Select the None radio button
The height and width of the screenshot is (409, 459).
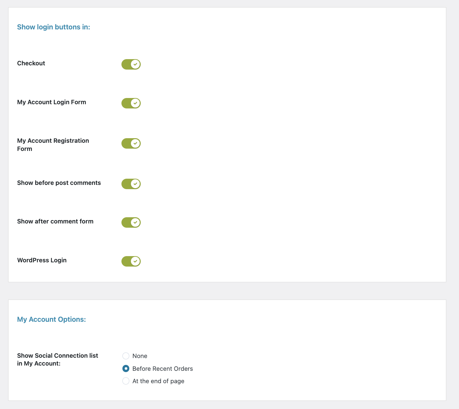[126, 356]
